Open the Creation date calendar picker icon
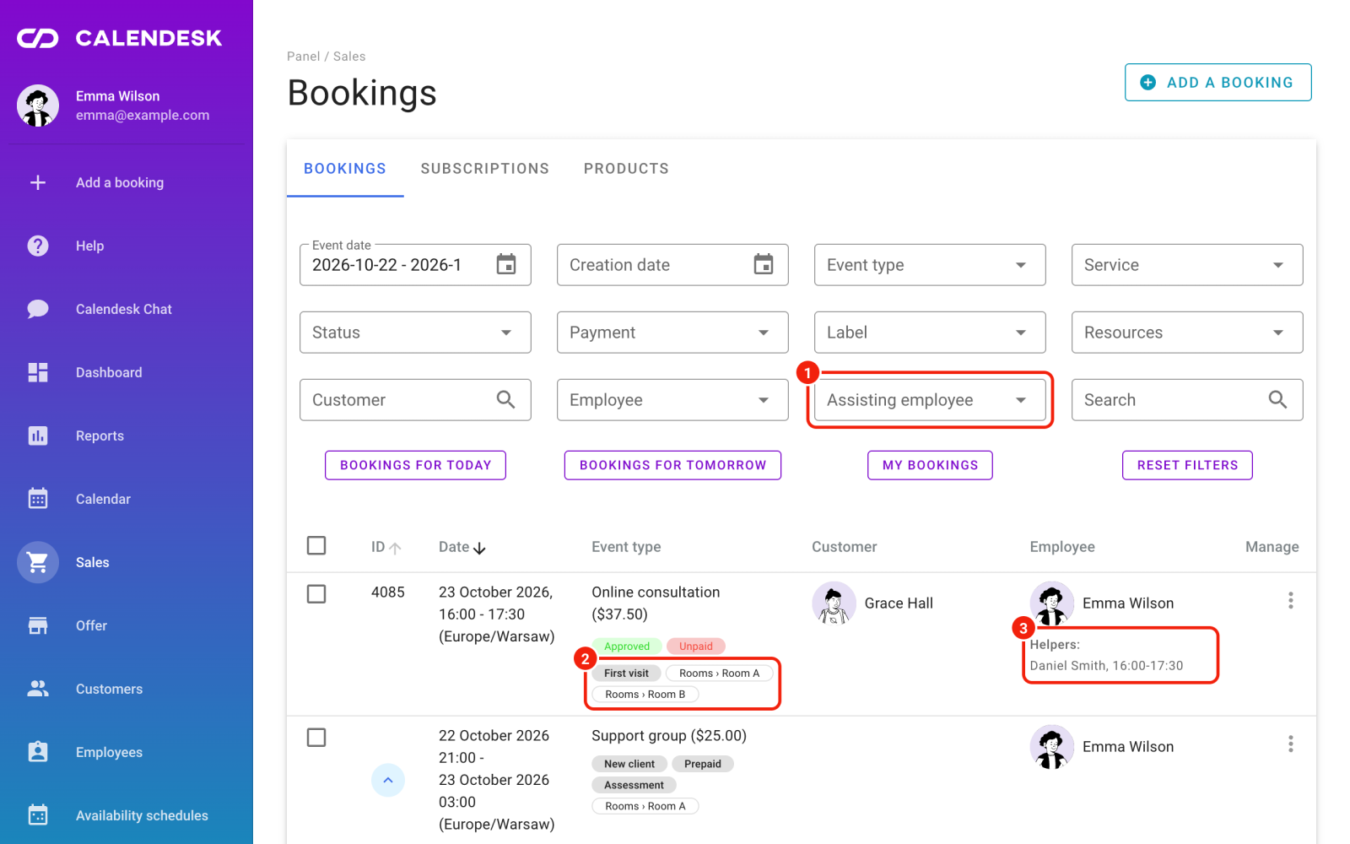 click(x=764, y=264)
